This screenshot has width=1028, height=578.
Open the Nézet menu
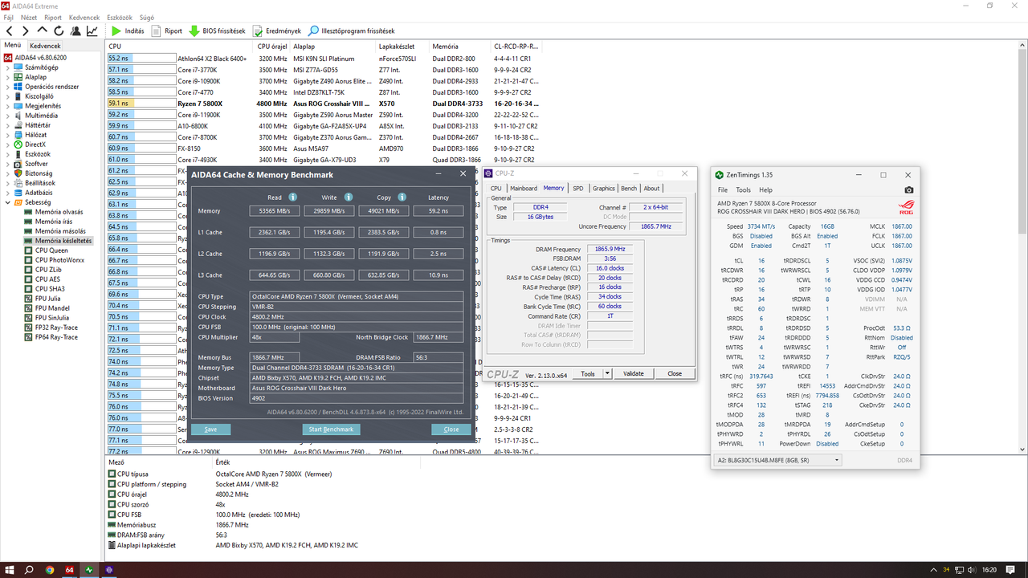point(29,17)
